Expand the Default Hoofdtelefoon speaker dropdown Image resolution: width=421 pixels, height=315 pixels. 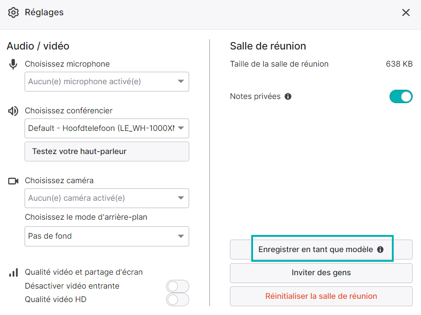(x=107, y=129)
